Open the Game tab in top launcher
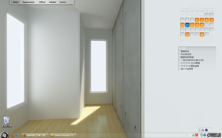Image resolution: width=222 pixels, height=138 pixels. [x=63, y=2]
